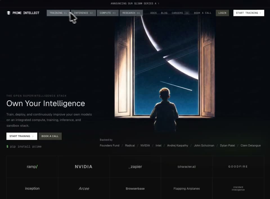Click Intel backer name

(x=158, y=145)
